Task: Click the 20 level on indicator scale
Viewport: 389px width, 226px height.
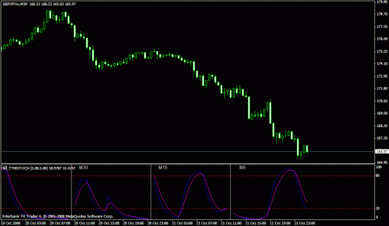Action: click(378, 209)
